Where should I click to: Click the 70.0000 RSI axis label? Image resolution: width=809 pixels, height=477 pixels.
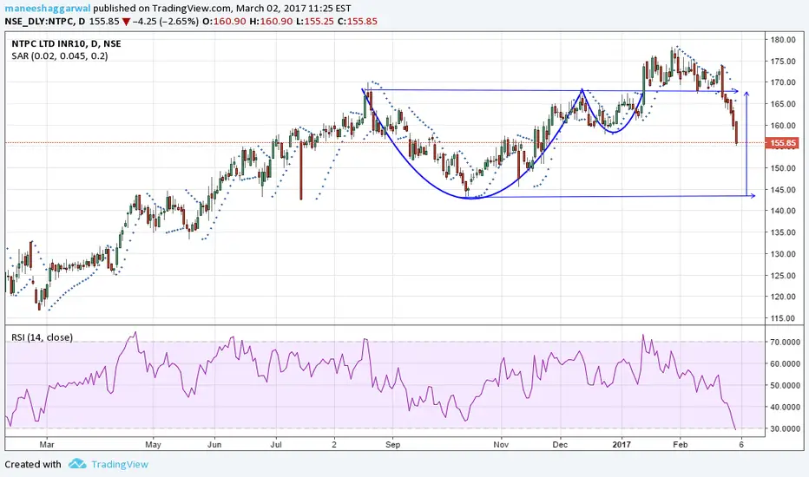tap(786, 342)
